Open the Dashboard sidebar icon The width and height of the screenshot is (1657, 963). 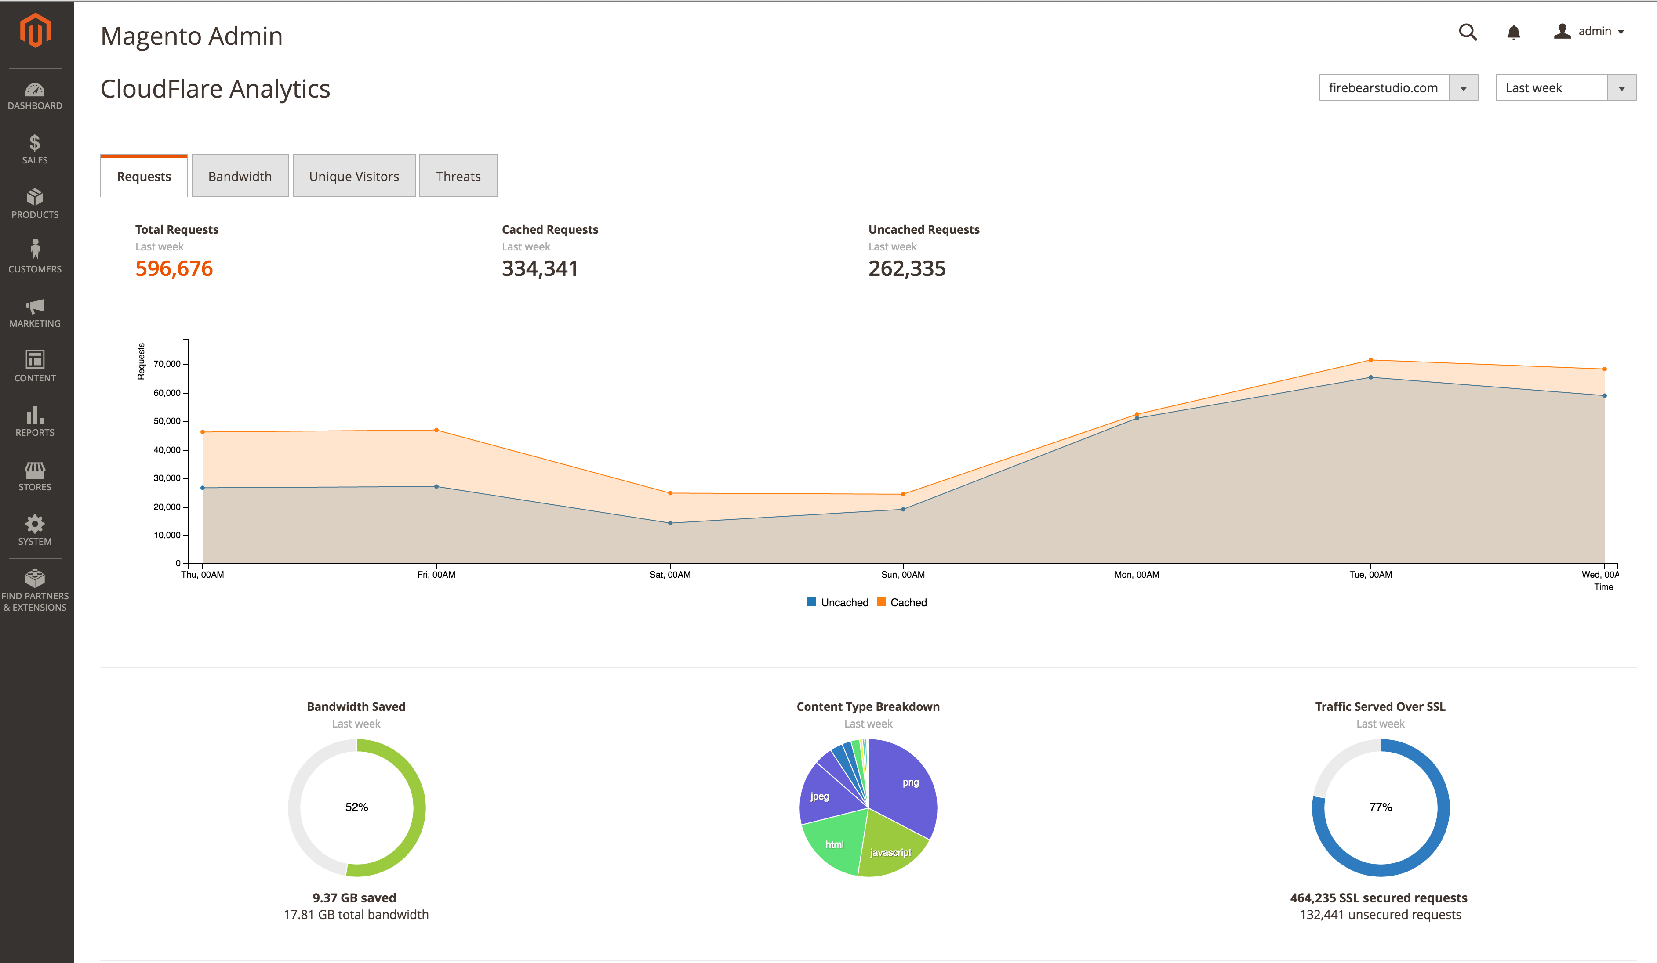35,89
